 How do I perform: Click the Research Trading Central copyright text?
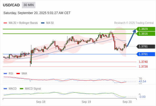point(134,23)
